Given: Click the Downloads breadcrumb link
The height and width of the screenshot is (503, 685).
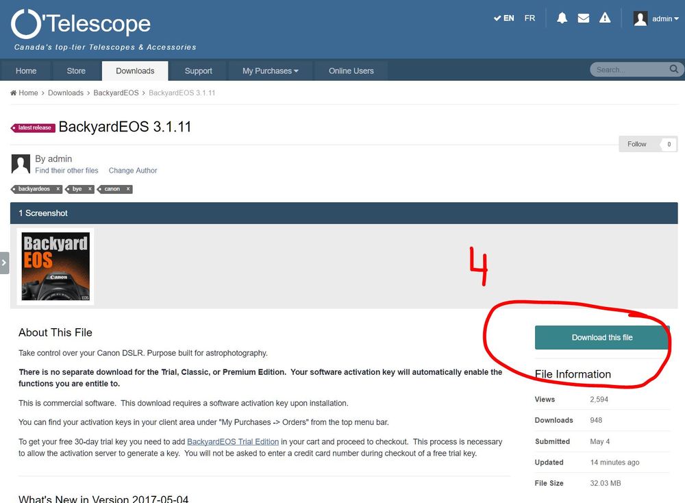Looking at the screenshot, I should (x=66, y=93).
